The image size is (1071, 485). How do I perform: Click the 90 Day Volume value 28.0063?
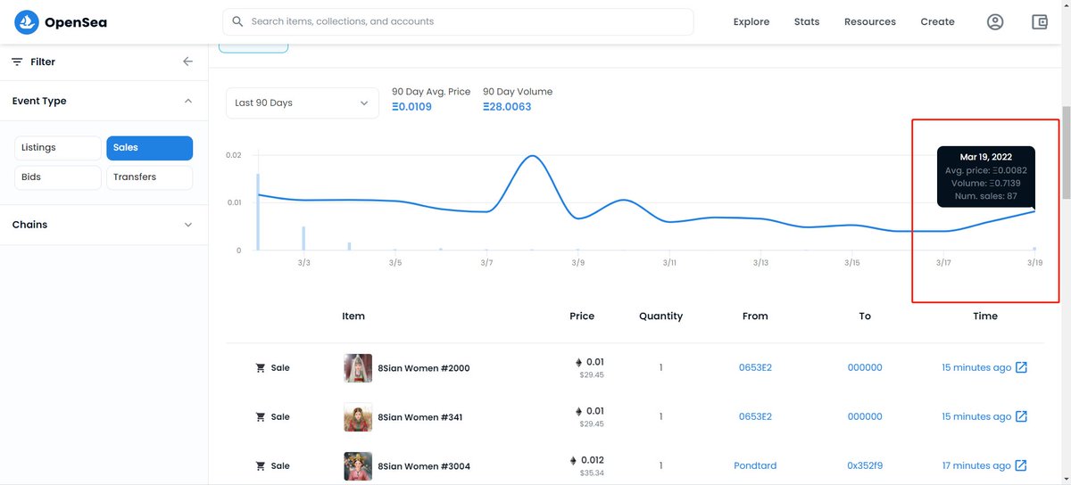point(507,107)
